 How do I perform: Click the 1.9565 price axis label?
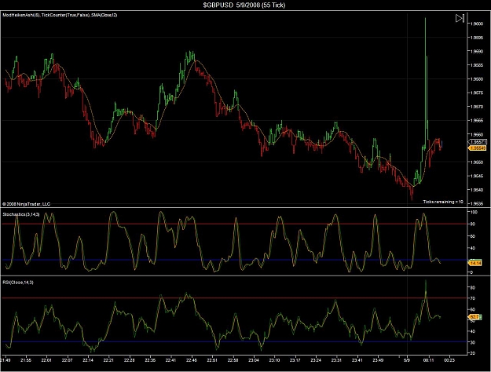coord(476,120)
